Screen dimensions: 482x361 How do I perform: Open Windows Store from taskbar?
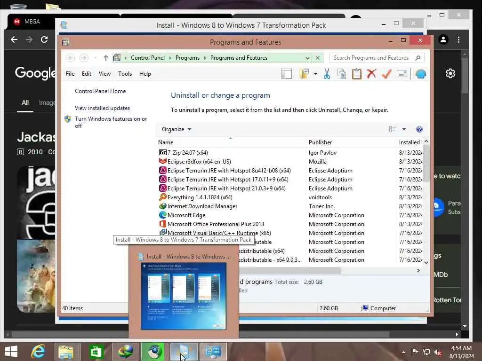[x=96, y=352]
